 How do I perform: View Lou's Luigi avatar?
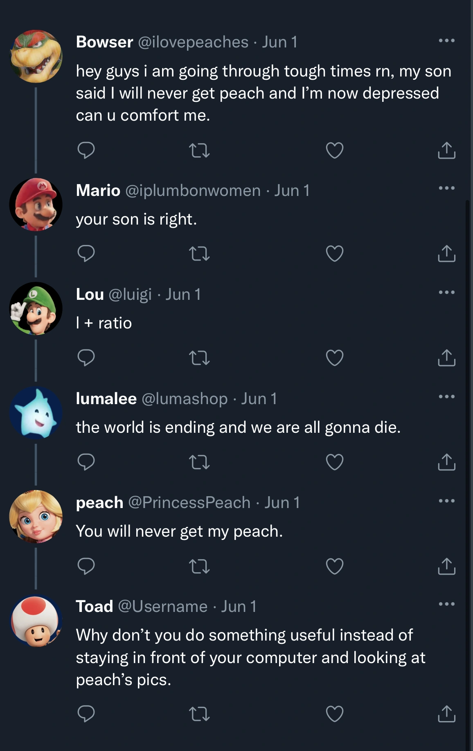pyautogui.click(x=36, y=308)
